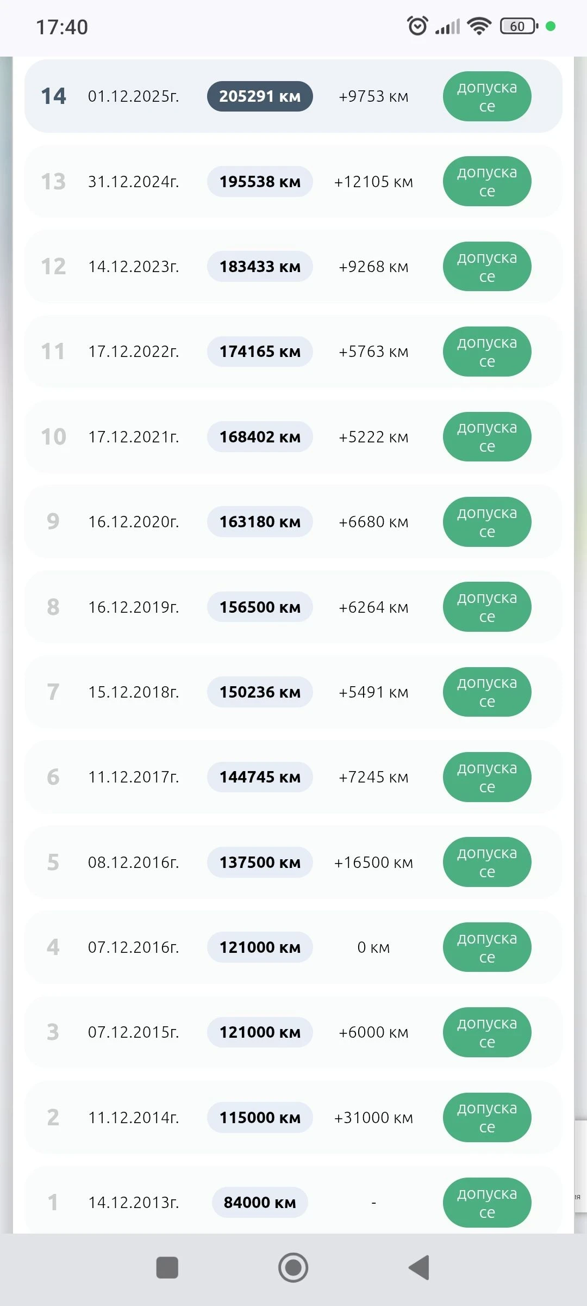Select the 16.12.2020 inspection date

[x=134, y=522]
